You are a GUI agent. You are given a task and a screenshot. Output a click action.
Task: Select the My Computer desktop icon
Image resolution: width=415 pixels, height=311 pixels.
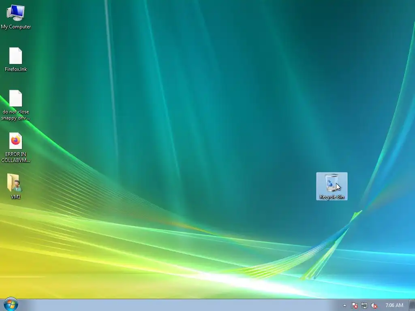(16, 17)
